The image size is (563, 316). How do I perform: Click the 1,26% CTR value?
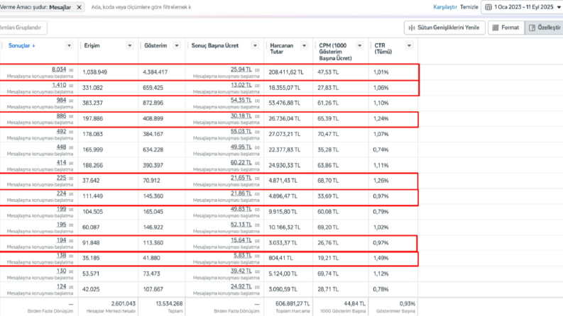381,181
